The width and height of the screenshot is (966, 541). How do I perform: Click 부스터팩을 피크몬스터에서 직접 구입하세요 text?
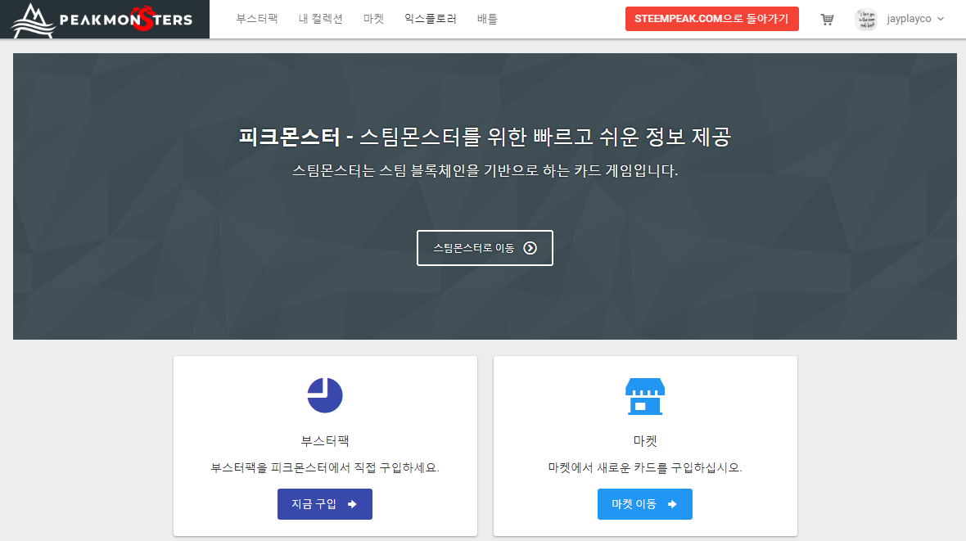pos(325,467)
